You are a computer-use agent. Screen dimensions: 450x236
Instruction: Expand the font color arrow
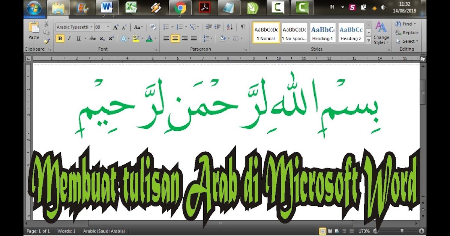coord(155,38)
